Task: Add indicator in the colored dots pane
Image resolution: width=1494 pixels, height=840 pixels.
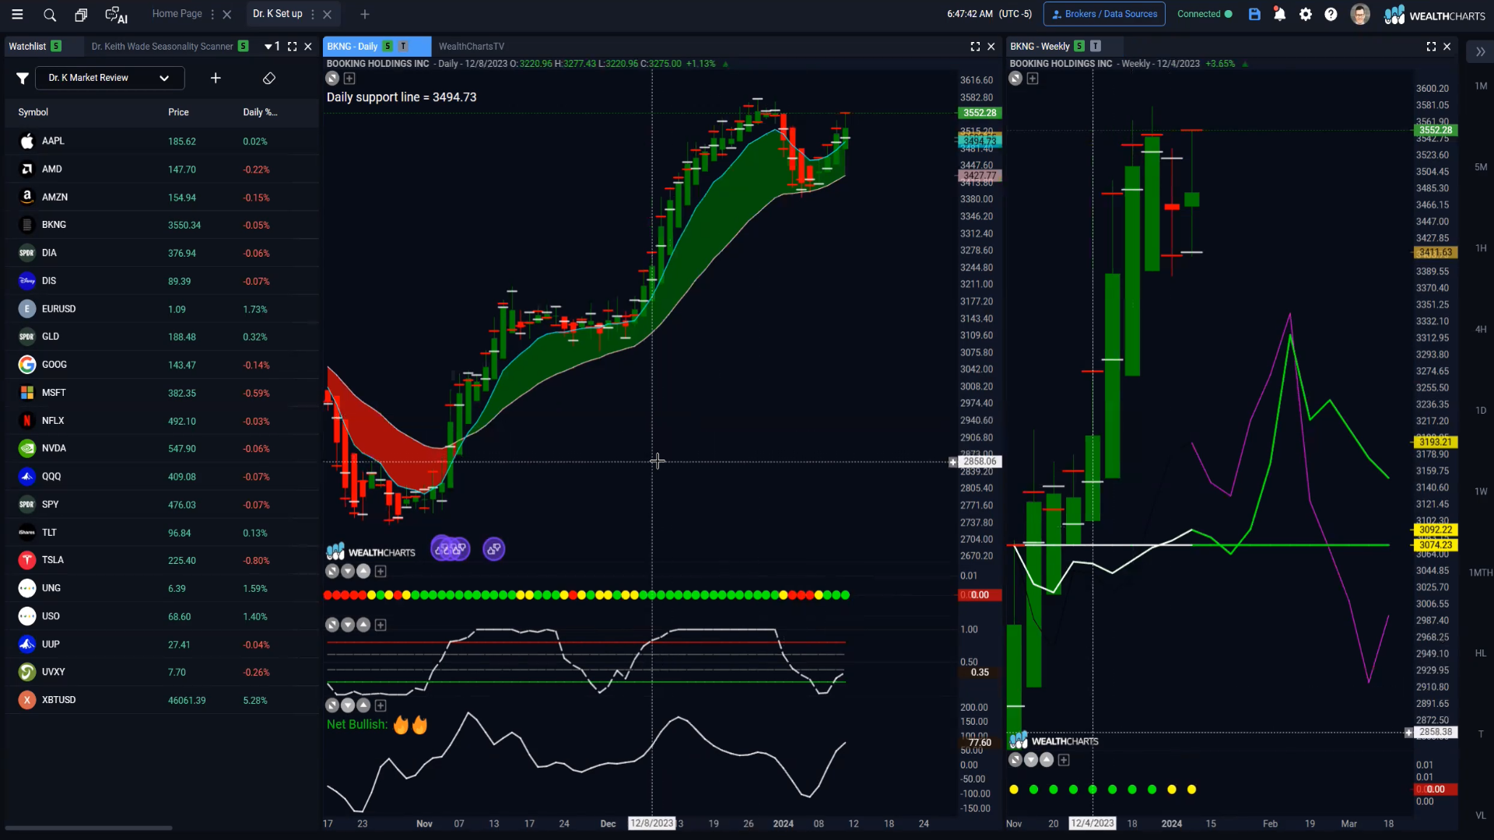Action: pos(381,572)
